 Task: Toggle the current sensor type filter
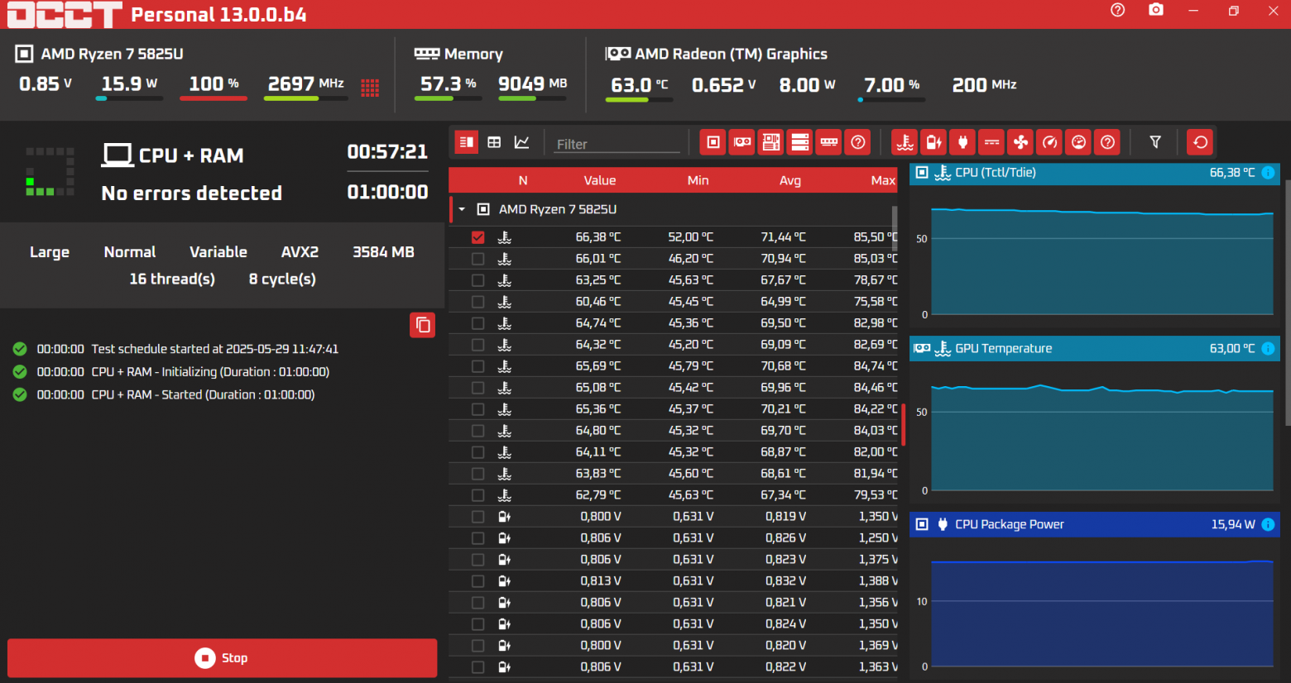coord(991,142)
